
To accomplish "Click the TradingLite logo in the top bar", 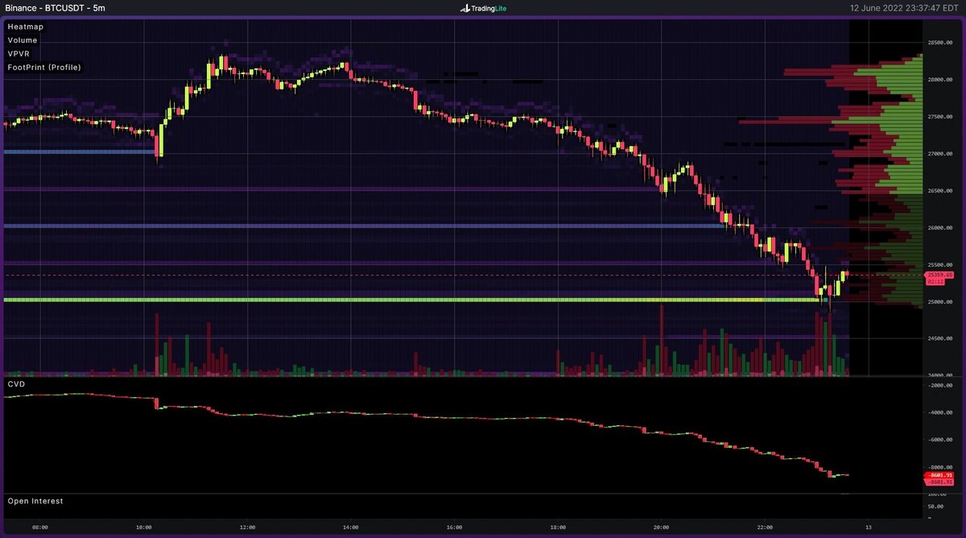I will 482,9.
